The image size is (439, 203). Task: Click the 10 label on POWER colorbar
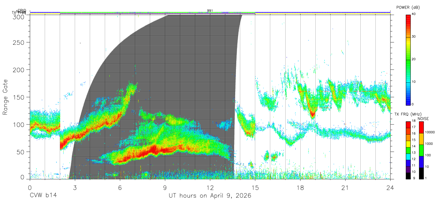414,82
